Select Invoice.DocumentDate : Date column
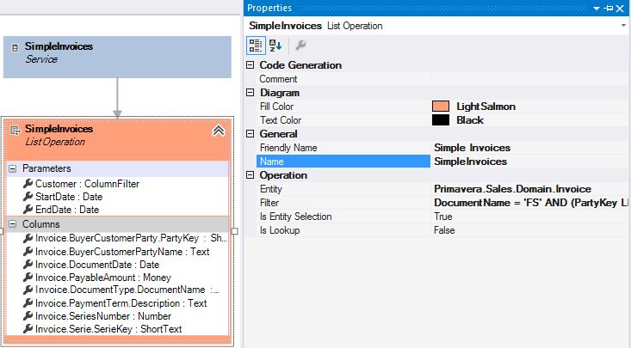 pos(97,265)
